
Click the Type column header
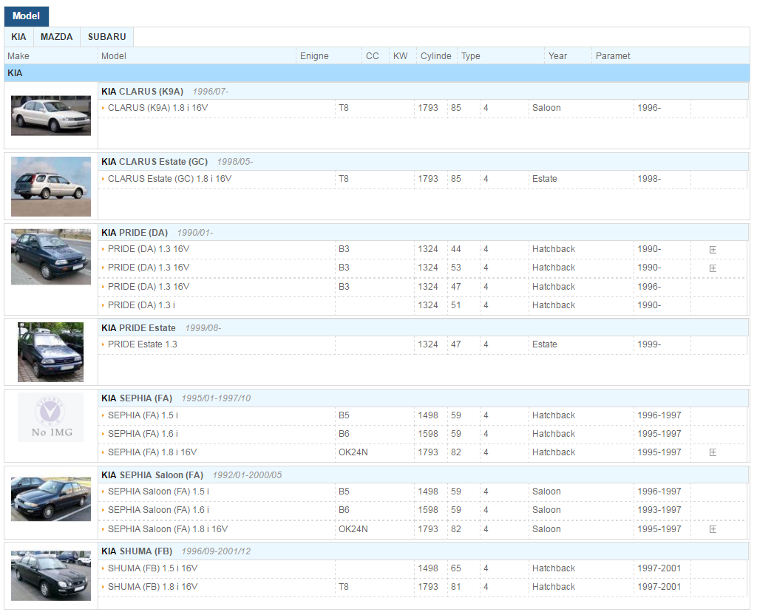pos(471,56)
